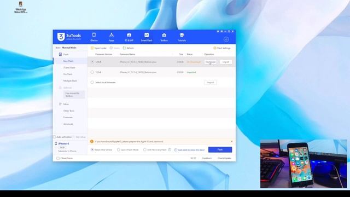Refresh the firmware list
350x197 pixels.
coord(129,48)
